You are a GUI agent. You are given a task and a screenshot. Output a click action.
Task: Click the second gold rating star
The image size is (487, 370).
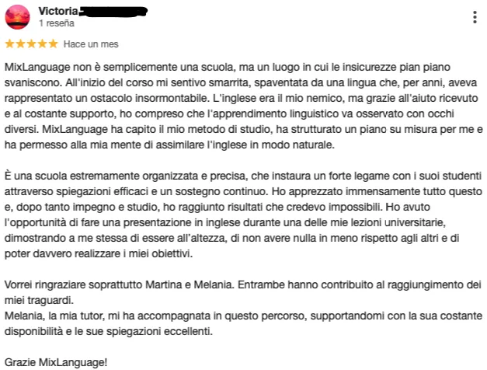pos(20,44)
